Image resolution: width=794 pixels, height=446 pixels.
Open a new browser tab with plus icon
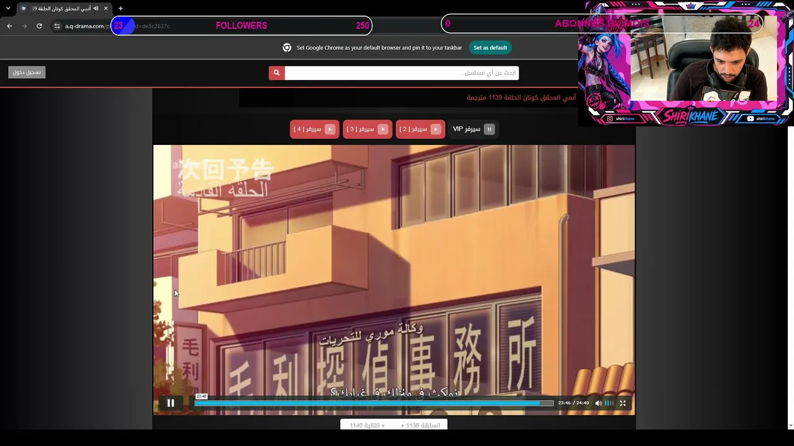(120, 9)
